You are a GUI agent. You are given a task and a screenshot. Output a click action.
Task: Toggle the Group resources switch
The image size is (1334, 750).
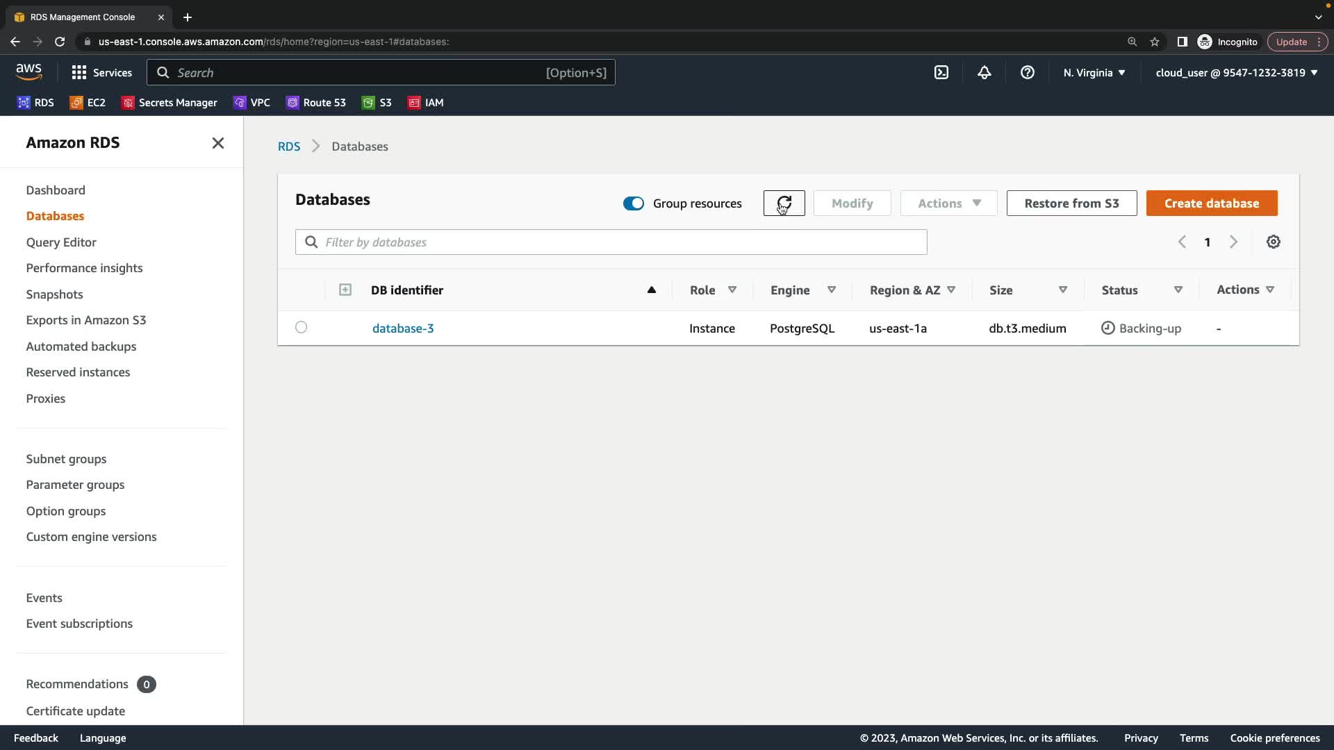click(x=633, y=203)
